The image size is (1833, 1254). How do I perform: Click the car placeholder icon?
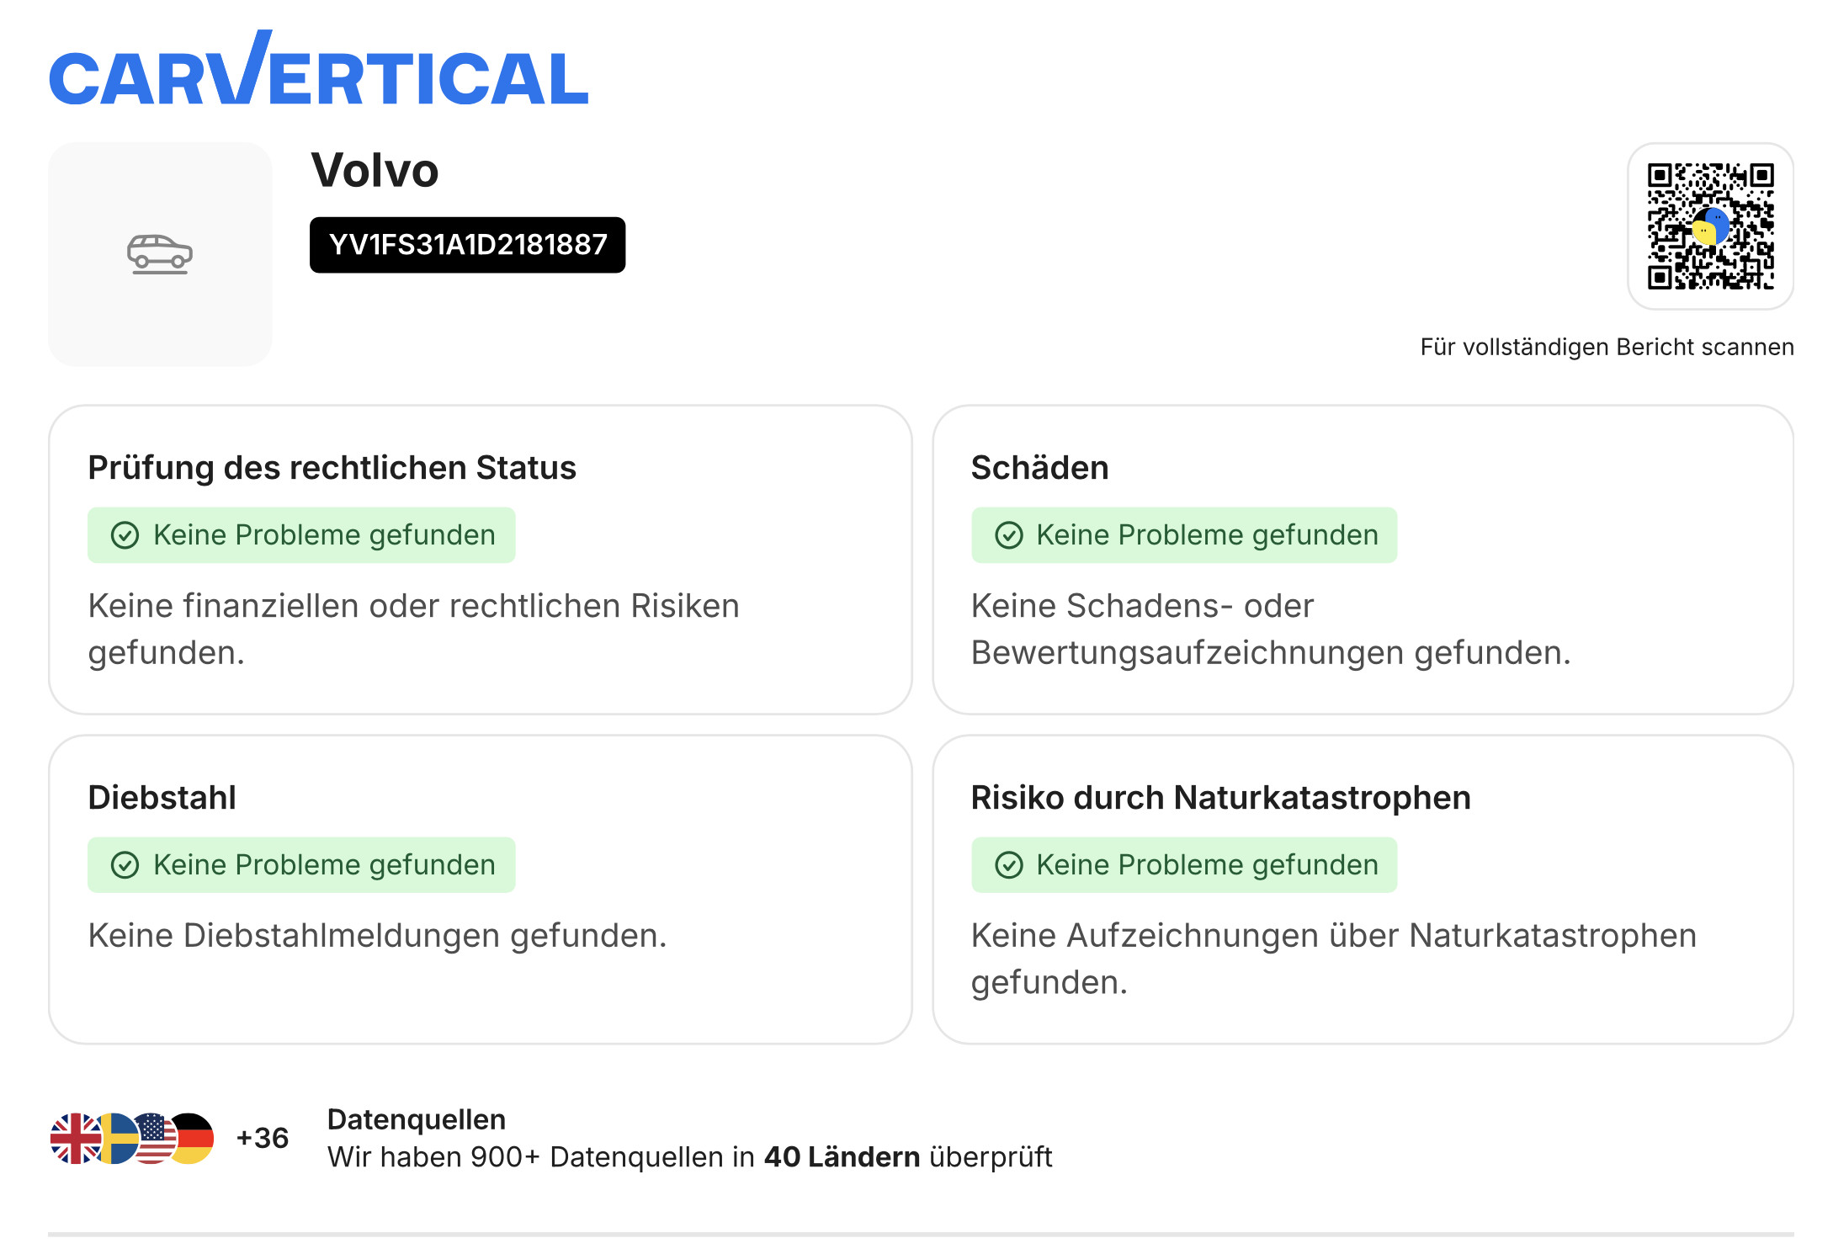[x=160, y=253]
